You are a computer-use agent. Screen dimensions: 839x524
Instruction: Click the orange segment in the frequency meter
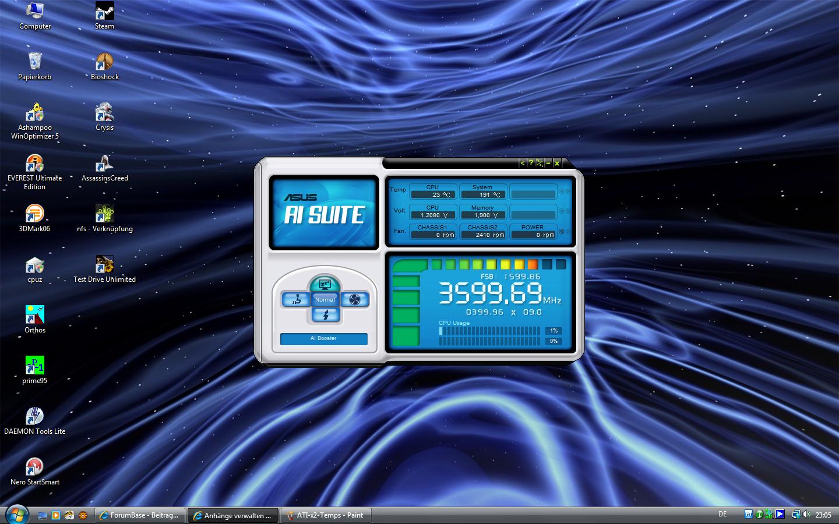(533, 265)
